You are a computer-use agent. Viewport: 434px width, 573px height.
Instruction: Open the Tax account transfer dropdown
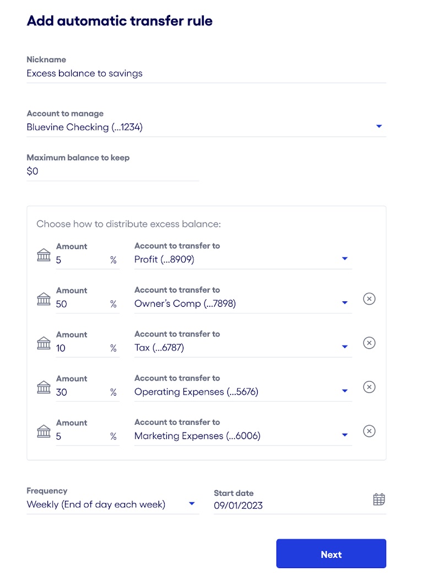[x=345, y=346]
